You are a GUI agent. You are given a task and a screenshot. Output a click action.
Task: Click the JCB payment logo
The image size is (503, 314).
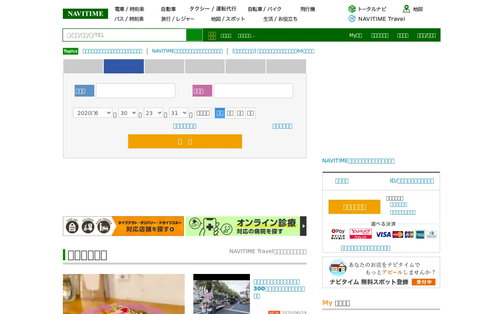click(x=409, y=234)
